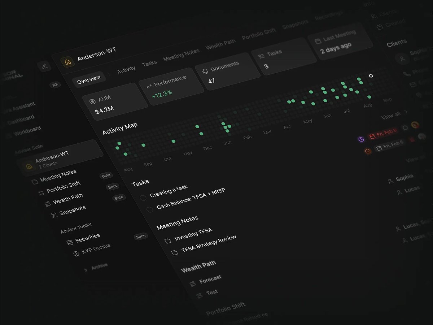Open Meeting Notes in the sidebar
Image resolution: width=433 pixels, height=325 pixels.
58,176
